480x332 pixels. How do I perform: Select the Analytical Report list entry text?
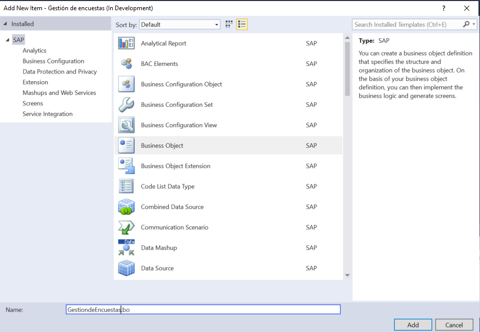tap(163, 43)
